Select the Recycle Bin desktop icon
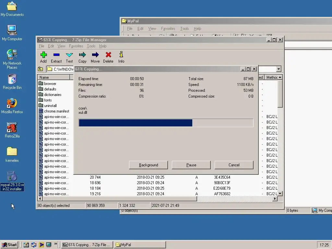 pos(12,82)
